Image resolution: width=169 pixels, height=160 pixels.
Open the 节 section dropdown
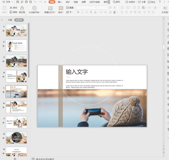[x=70, y=12]
